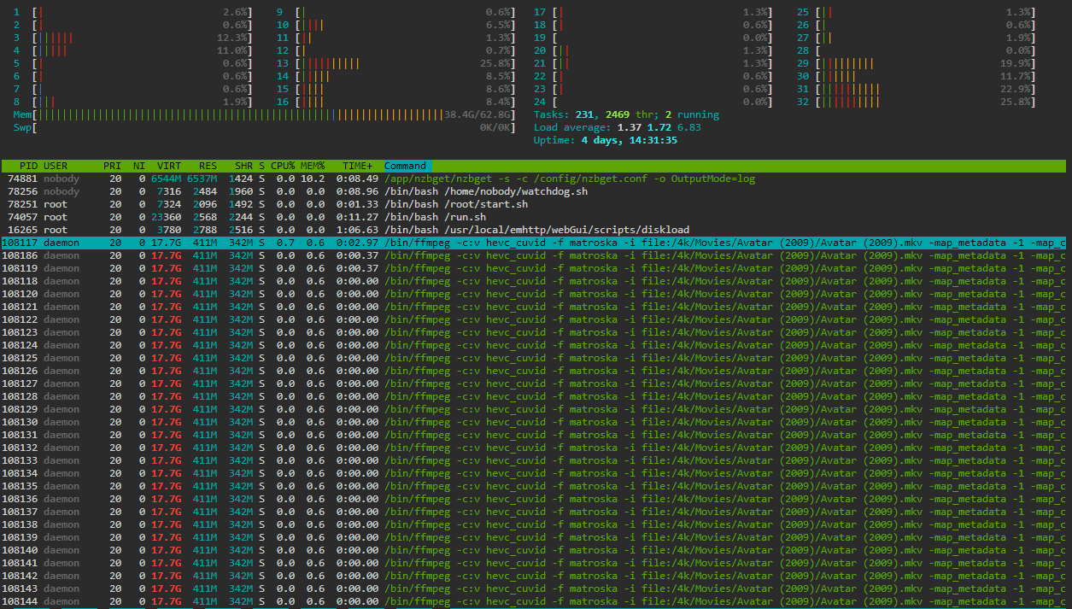Sort processes by the PID column header
Image resolution: width=1072 pixels, height=609 pixels.
28,166
